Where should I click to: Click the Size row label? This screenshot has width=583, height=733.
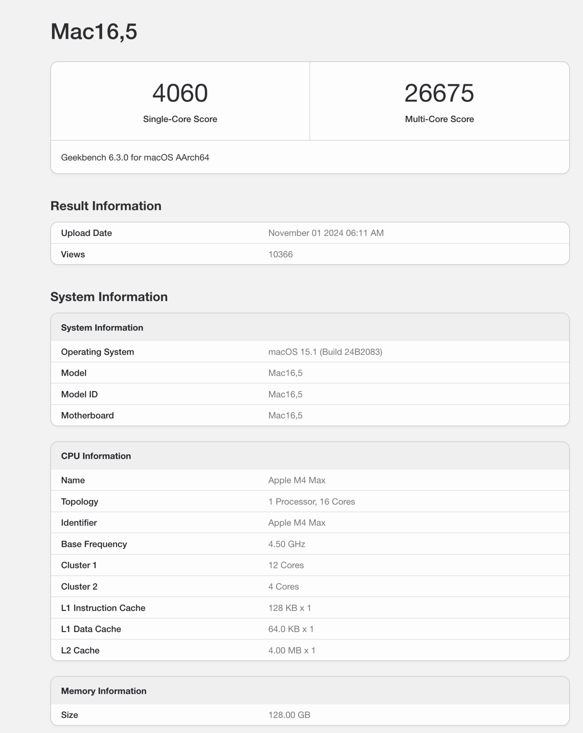click(x=69, y=715)
